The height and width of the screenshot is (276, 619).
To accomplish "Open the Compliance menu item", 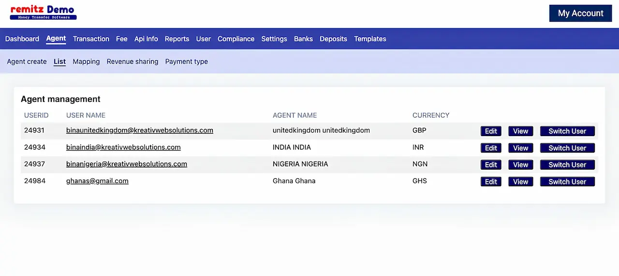I will pyautogui.click(x=236, y=39).
